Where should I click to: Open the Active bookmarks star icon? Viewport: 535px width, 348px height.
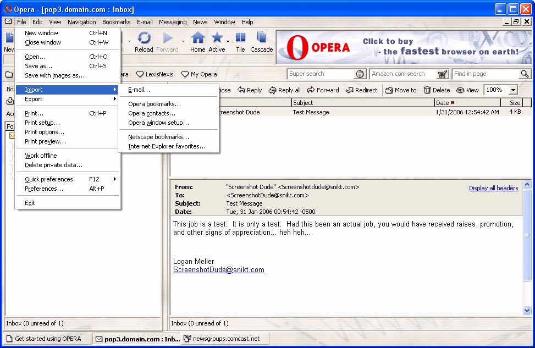[x=217, y=38]
